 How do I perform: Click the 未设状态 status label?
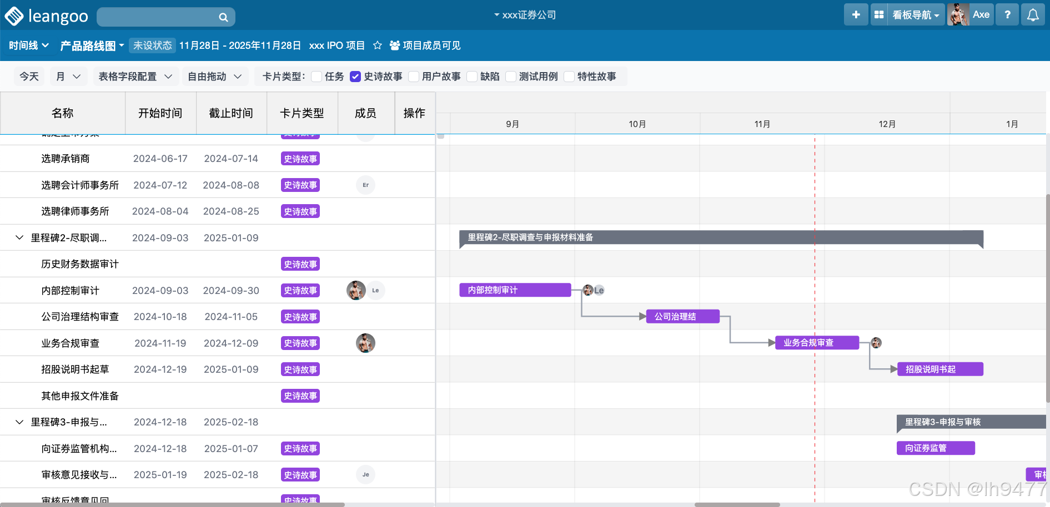coord(152,45)
